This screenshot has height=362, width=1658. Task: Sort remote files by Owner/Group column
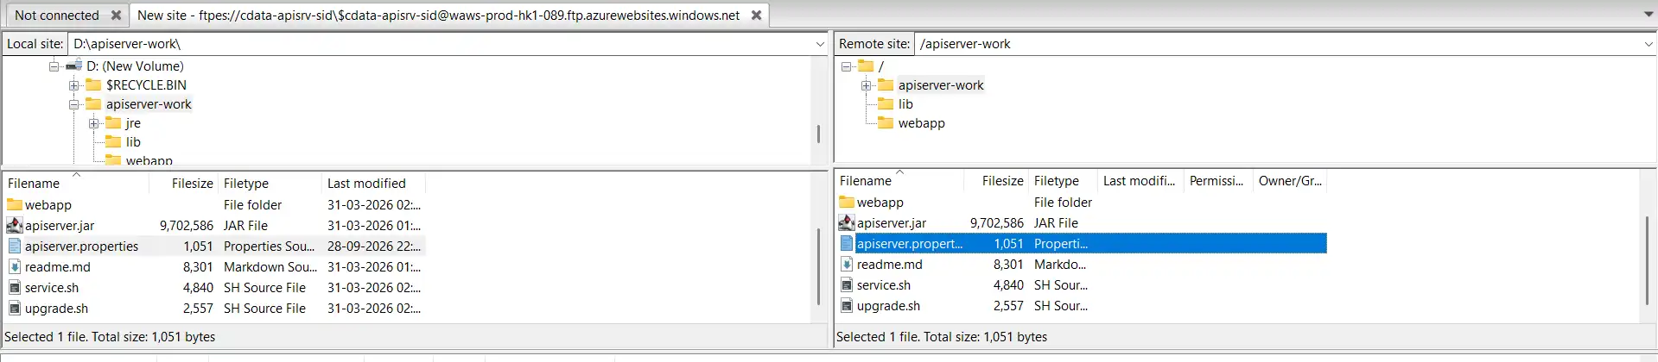click(1290, 181)
